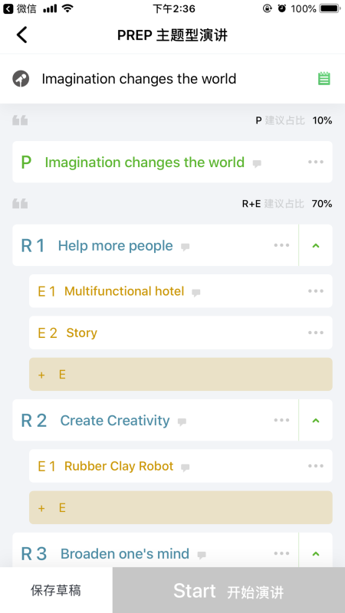Viewport: 345px width, 613px height.
Task: Open more options for Rubber Clay Robot
Action: point(316,466)
